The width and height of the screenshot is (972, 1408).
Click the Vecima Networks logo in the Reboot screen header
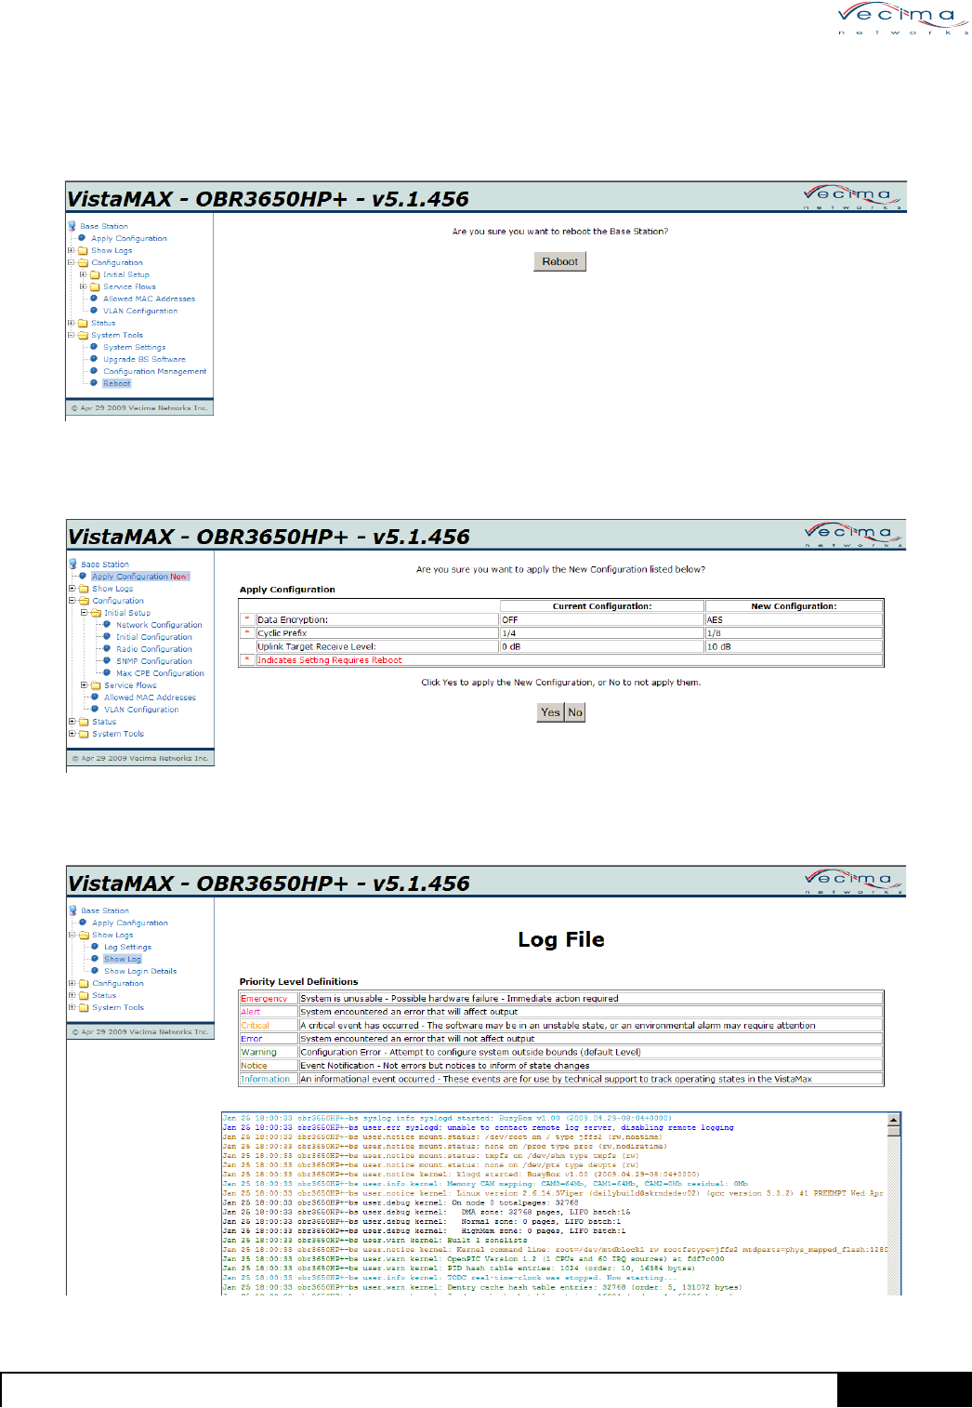pos(853,197)
